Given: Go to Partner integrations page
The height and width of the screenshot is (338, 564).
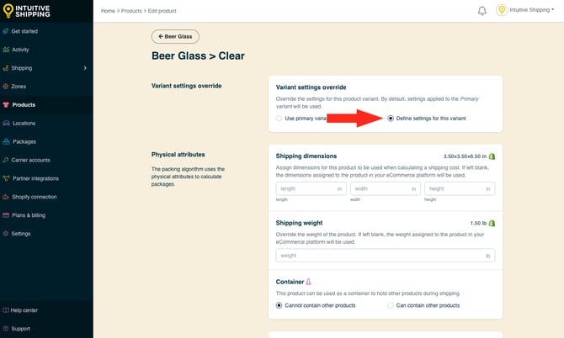Looking at the screenshot, I should [x=35, y=178].
